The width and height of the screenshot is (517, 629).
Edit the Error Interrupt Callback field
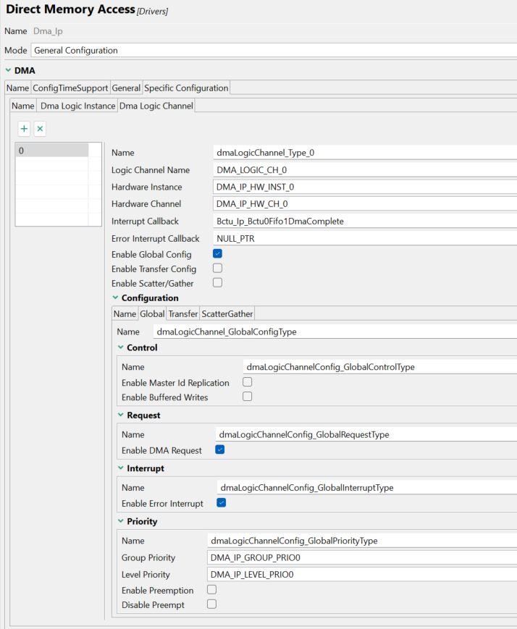tap(364, 238)
